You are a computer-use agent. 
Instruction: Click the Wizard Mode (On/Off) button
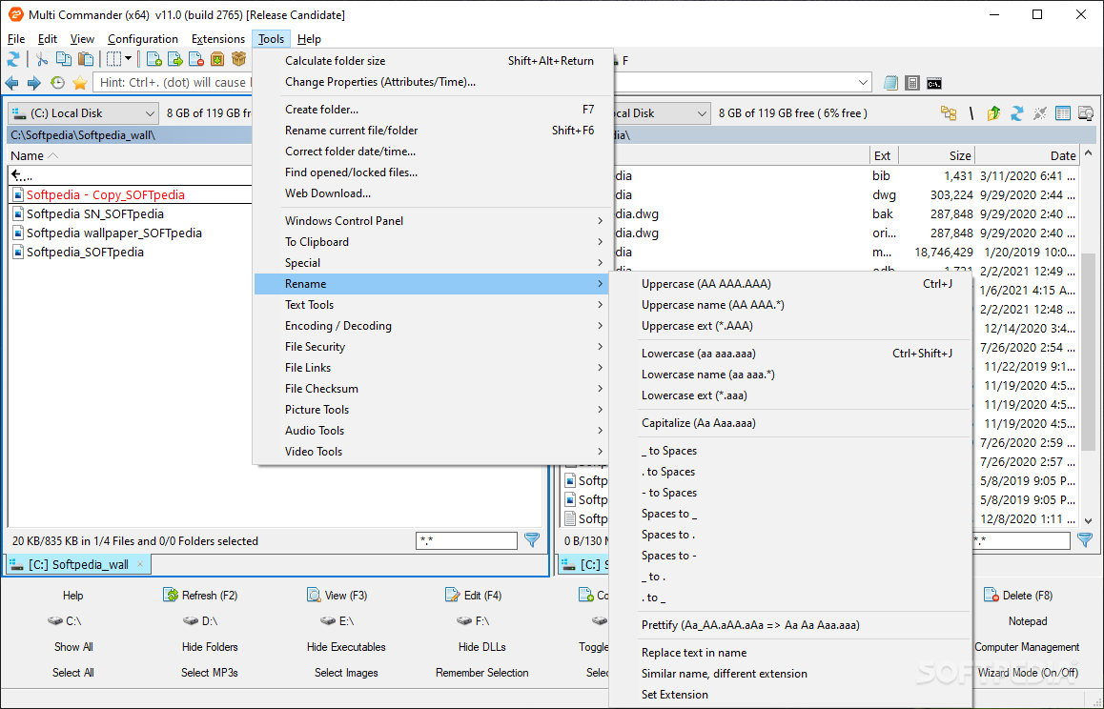(x=1028, y=673)
